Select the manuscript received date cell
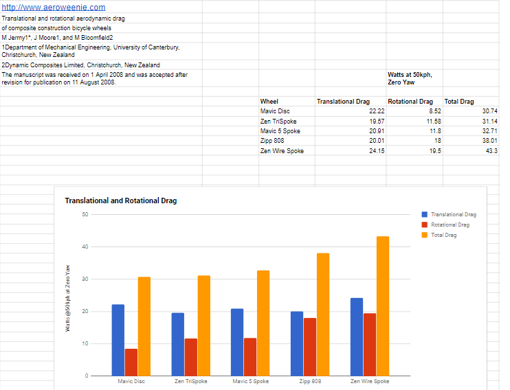Viewport: 510px width, 390px height. tap(101, 78)
